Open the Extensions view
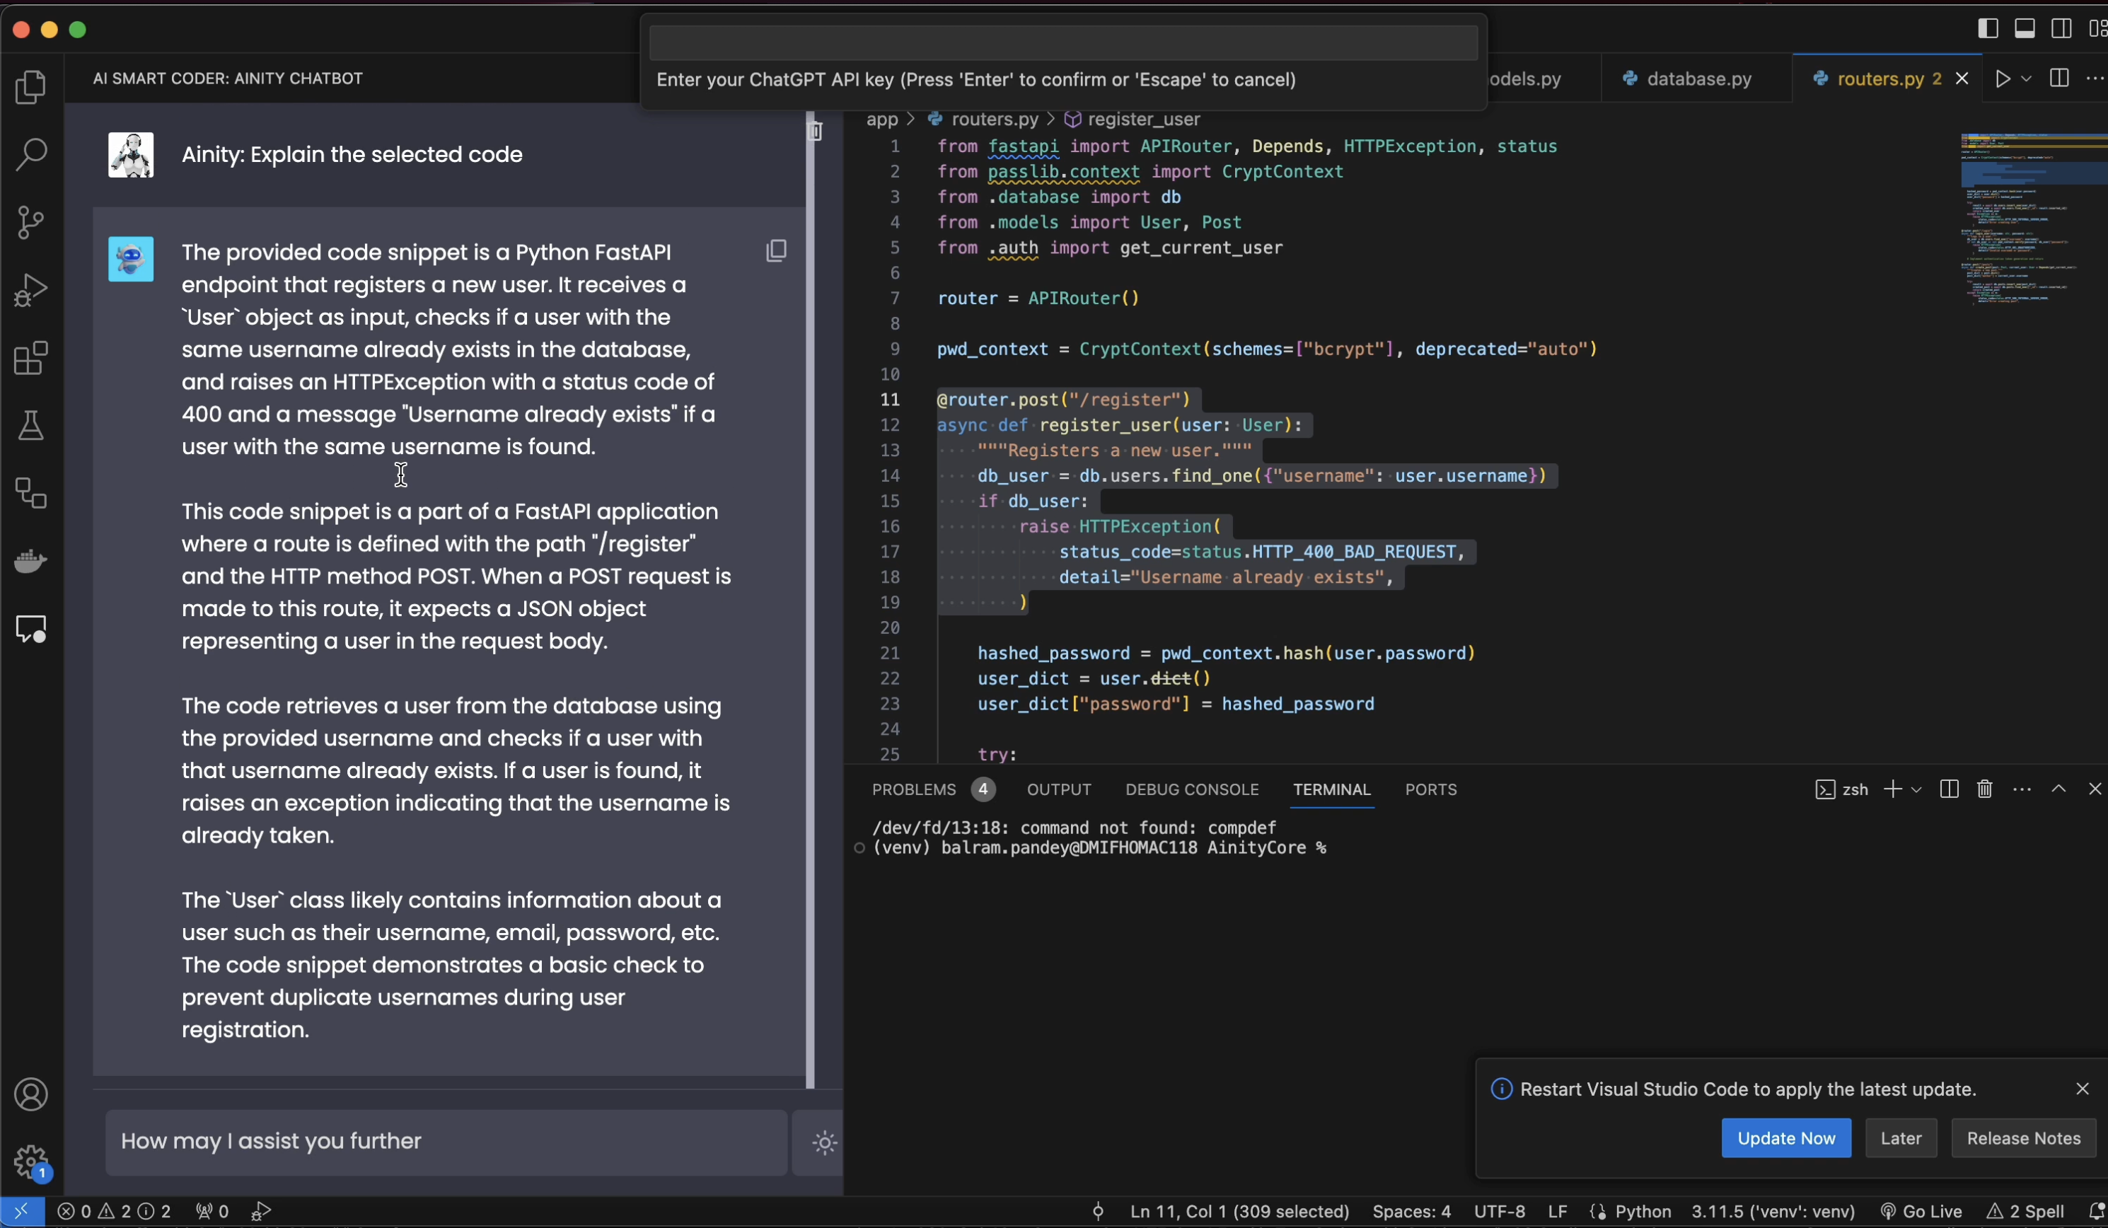 [x=31, y=358]
